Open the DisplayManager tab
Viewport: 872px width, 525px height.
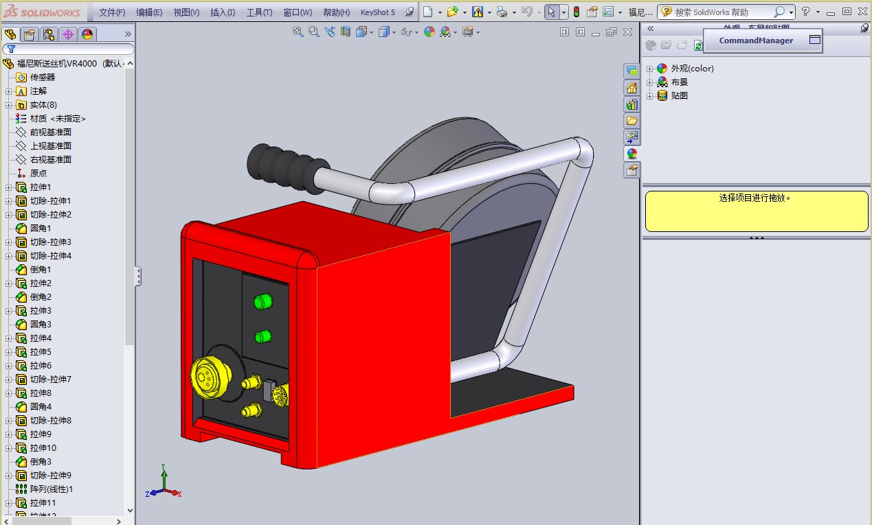click(87, 34)
